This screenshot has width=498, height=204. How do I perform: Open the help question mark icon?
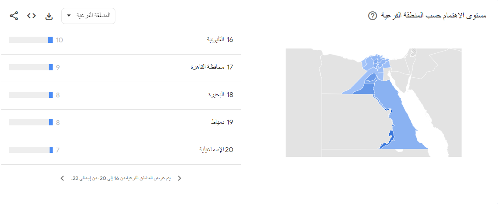pyautogui.click(x=372, y=16)
